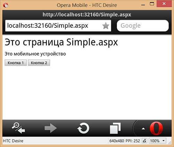
Task: Focus the Google search field
Action: pos(143,26)
